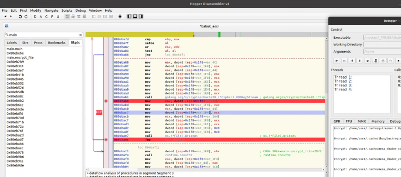Select Thread 3 in the Threads list
The width and height of the screenshot is (401, 177).
[343, 85]
